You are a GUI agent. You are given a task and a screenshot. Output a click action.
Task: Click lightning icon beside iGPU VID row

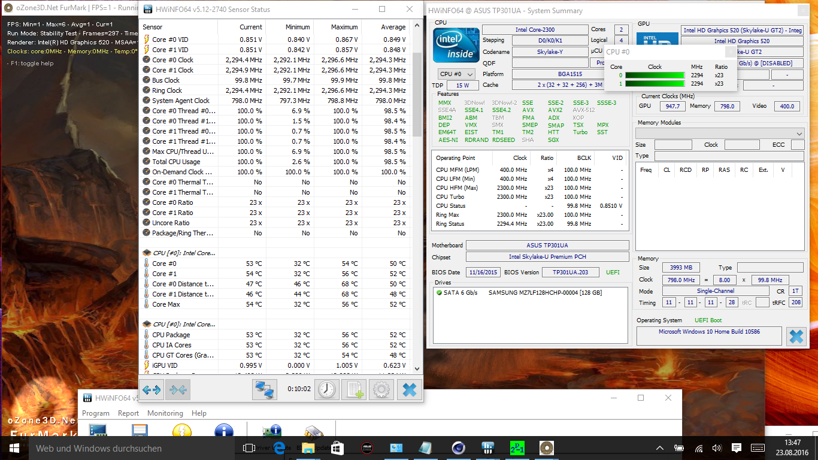(147, 365)
